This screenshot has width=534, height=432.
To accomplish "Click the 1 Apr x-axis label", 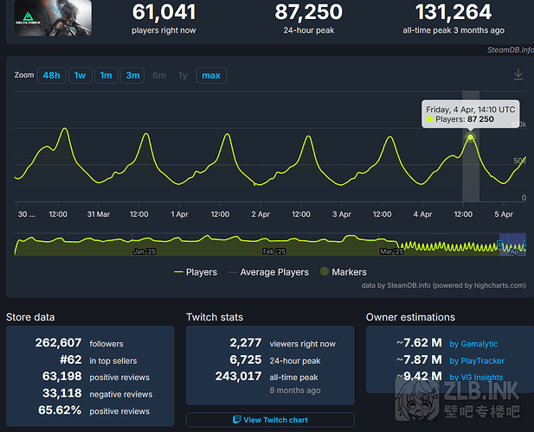I will (179, 214).
